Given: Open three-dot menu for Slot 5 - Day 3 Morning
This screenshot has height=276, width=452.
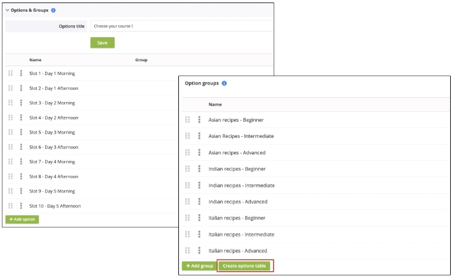Looking at the screenshot, I should pyautogui.click(x=21, y=132).
